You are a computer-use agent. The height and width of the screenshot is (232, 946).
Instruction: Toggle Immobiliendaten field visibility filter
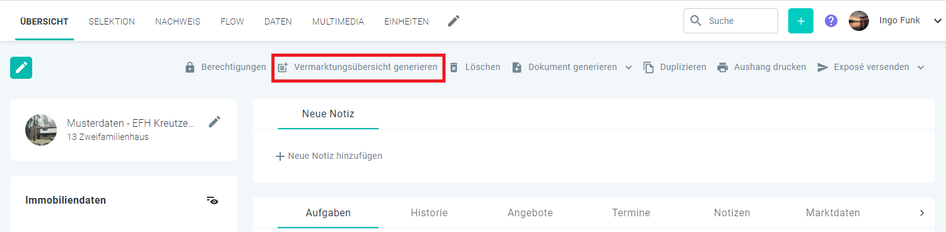[x=213, y=200]
